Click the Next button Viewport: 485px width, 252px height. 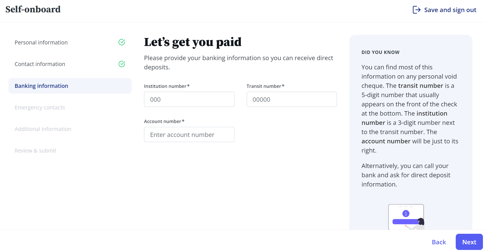pyautogui.click(x=469, y=242)
